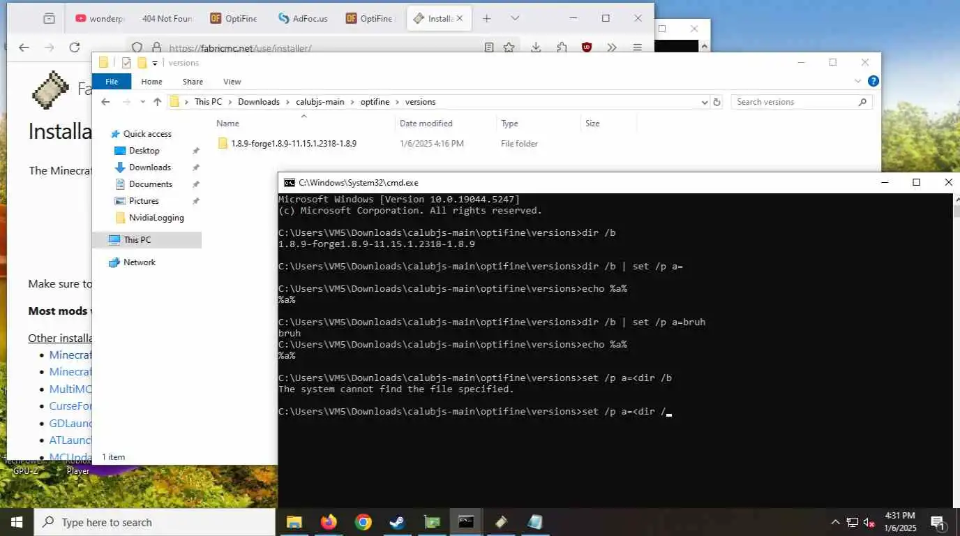Select the 1.8.9-forge1.8.9-11.15.1.2318-1.8.9 folder
The width and height of the screenshot is (960, 536).
[x=294, y=144]
